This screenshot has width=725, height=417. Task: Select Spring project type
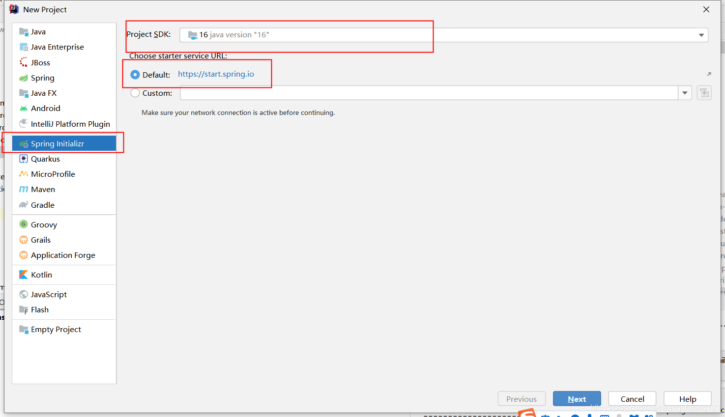click(64, 78)
